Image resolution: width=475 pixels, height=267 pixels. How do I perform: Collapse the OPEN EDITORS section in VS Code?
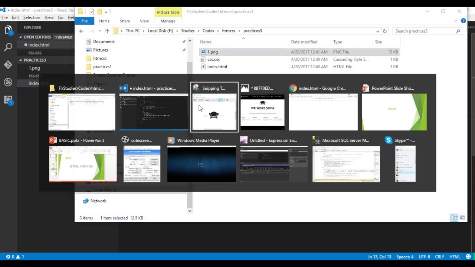[20, 37]
